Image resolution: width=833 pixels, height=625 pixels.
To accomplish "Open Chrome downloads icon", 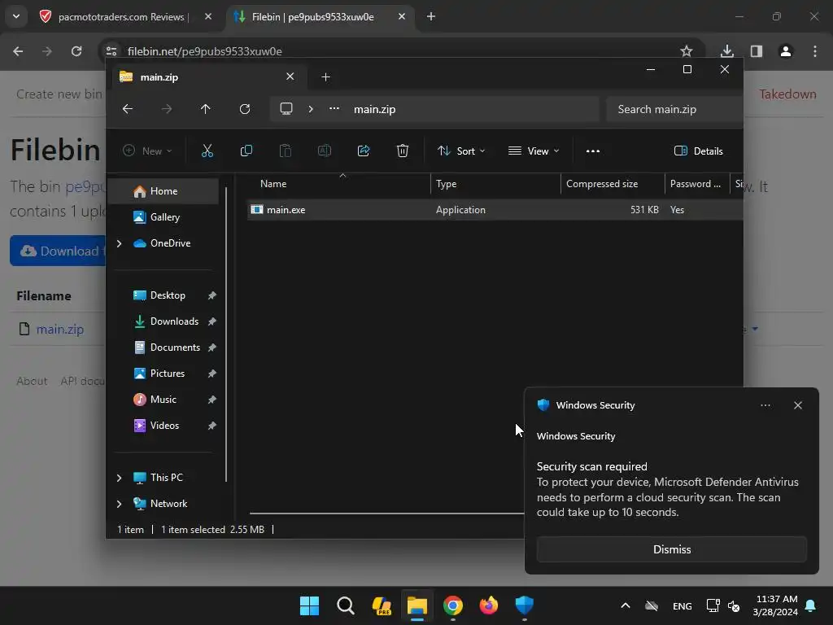I will 726,51.
